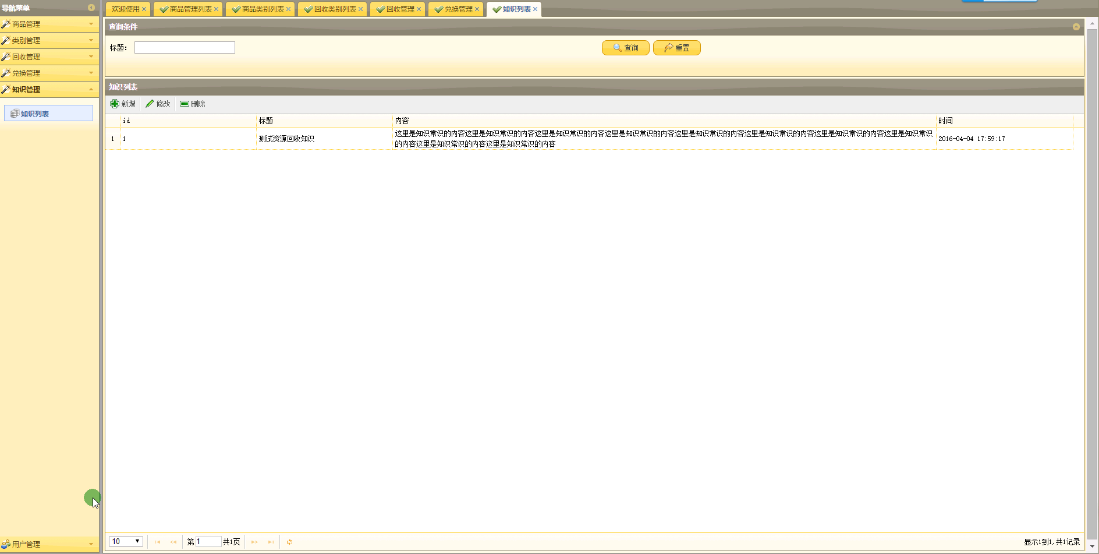Click the page number input field
Screen dimensions: 1099x554
208,541
